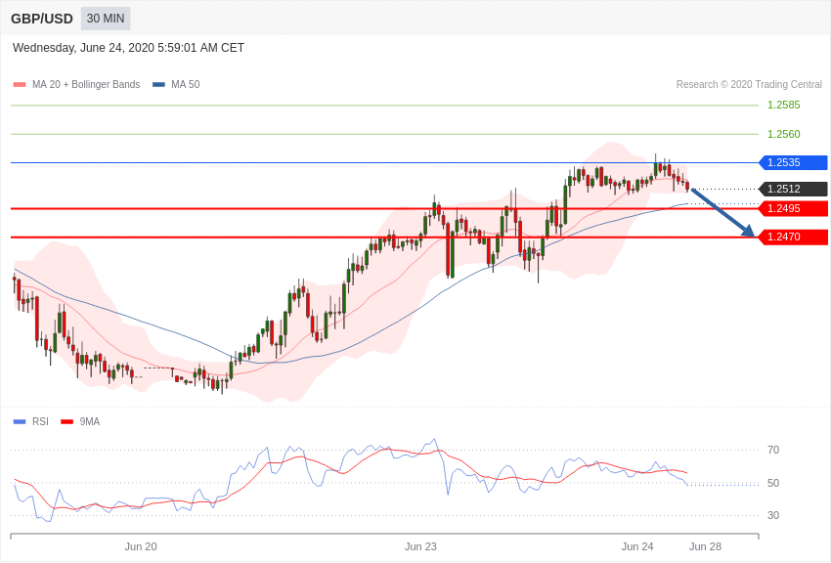Screen dimensions: 831x563
Task: Click the MA 50 legend label
Action: 186,84
